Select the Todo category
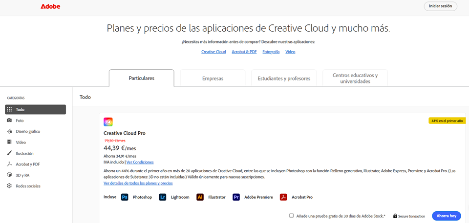Viewport: 469px width, 223px height. [x=36, y=109]
